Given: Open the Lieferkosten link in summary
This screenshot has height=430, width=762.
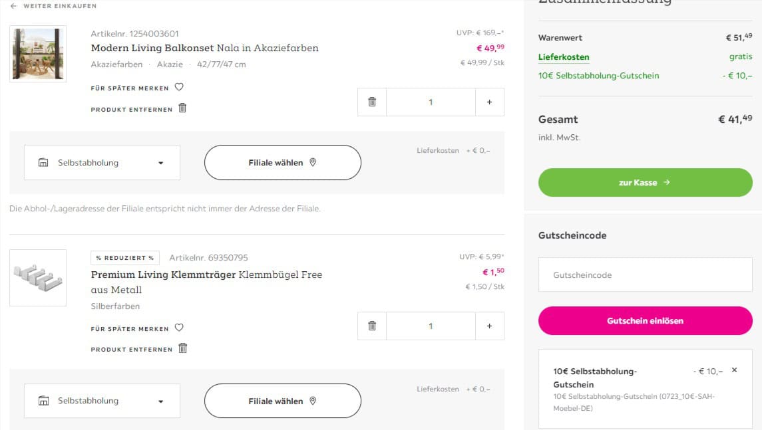Looking at the screenshot, I should pos(564,57).
